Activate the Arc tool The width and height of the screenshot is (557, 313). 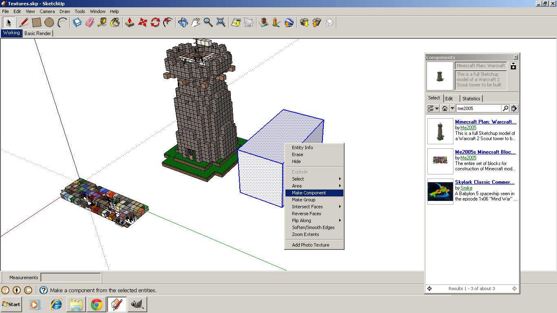pyautogui.click(x=62, y=22)
